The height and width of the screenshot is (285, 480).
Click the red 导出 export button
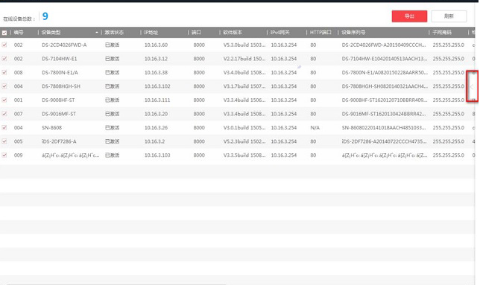point(409,16)
